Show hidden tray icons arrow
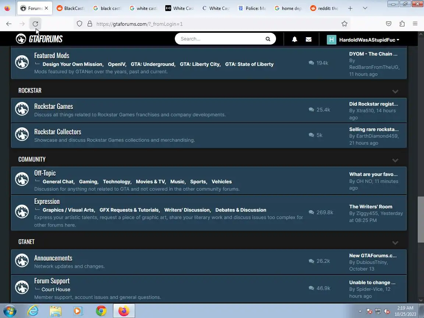The width and height of the screenshot is (424, 318). point(360,311)
